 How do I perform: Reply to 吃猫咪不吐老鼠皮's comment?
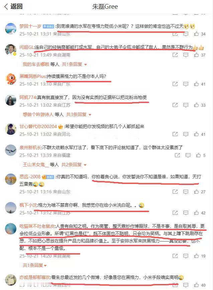pos(186,256)
